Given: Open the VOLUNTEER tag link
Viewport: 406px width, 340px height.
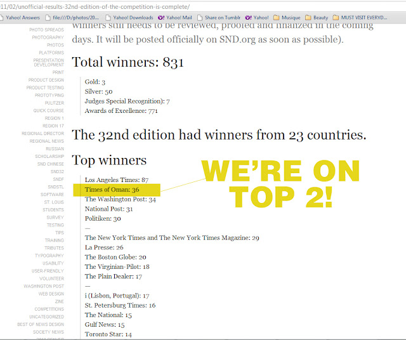Looking at the screenshot, I should pos(51,278).
